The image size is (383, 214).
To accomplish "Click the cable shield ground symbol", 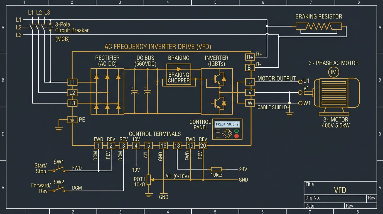I will [x=290, y=114].
